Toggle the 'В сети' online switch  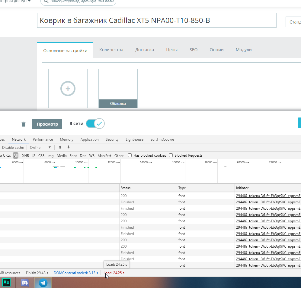(x=95, y=124)
